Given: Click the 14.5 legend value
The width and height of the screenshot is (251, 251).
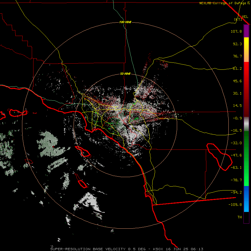Looking at the screenshot, I should (237, 106).
